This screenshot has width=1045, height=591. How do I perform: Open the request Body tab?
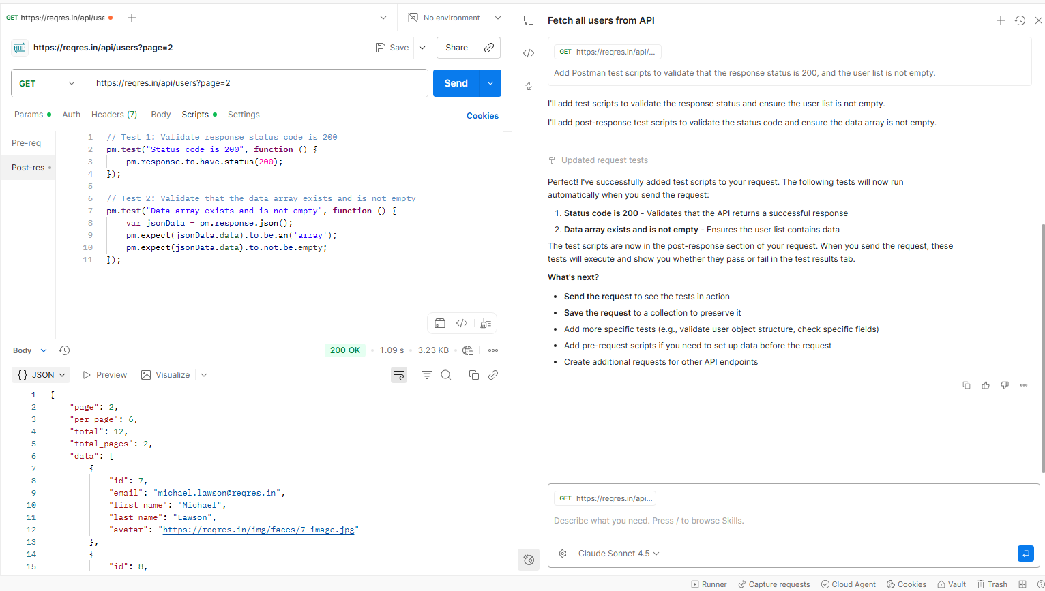161,115
